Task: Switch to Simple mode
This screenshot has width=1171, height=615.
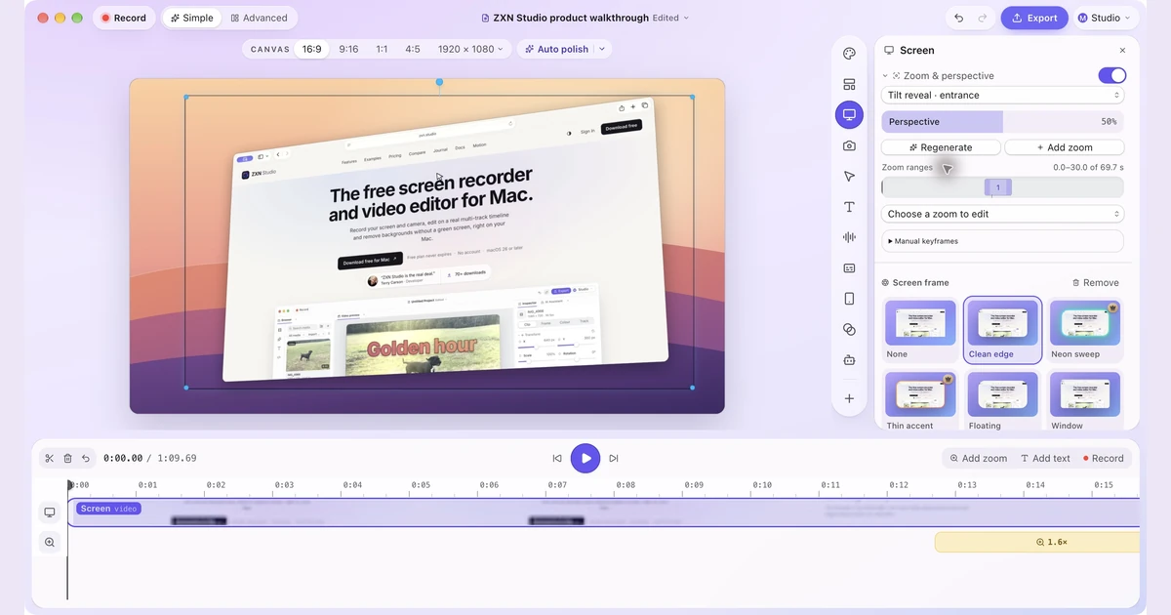Action: click(x=191, y=18)
